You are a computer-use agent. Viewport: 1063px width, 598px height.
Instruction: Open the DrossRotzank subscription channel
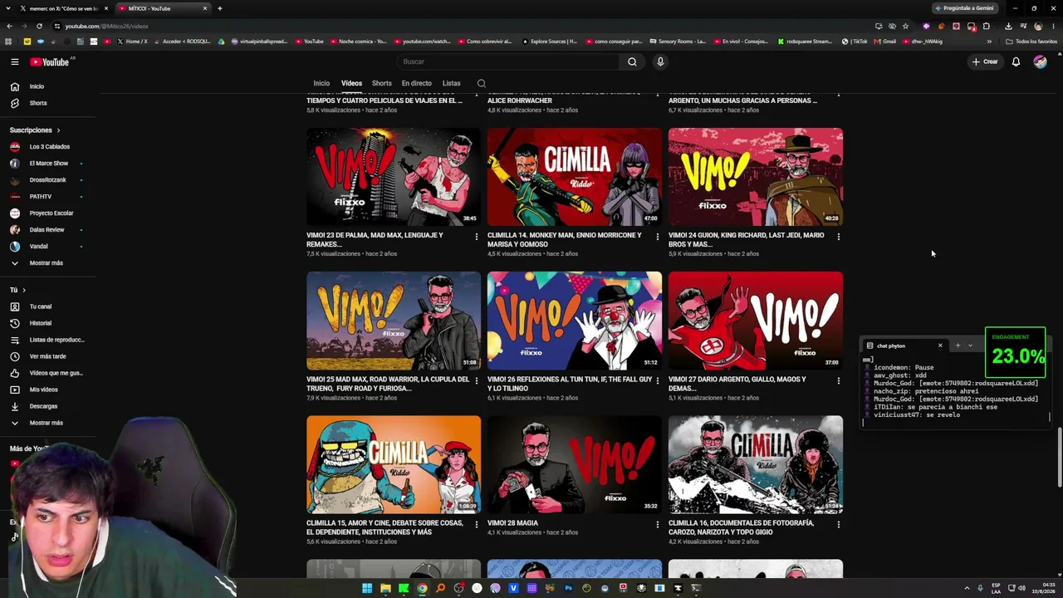point(47,180)
